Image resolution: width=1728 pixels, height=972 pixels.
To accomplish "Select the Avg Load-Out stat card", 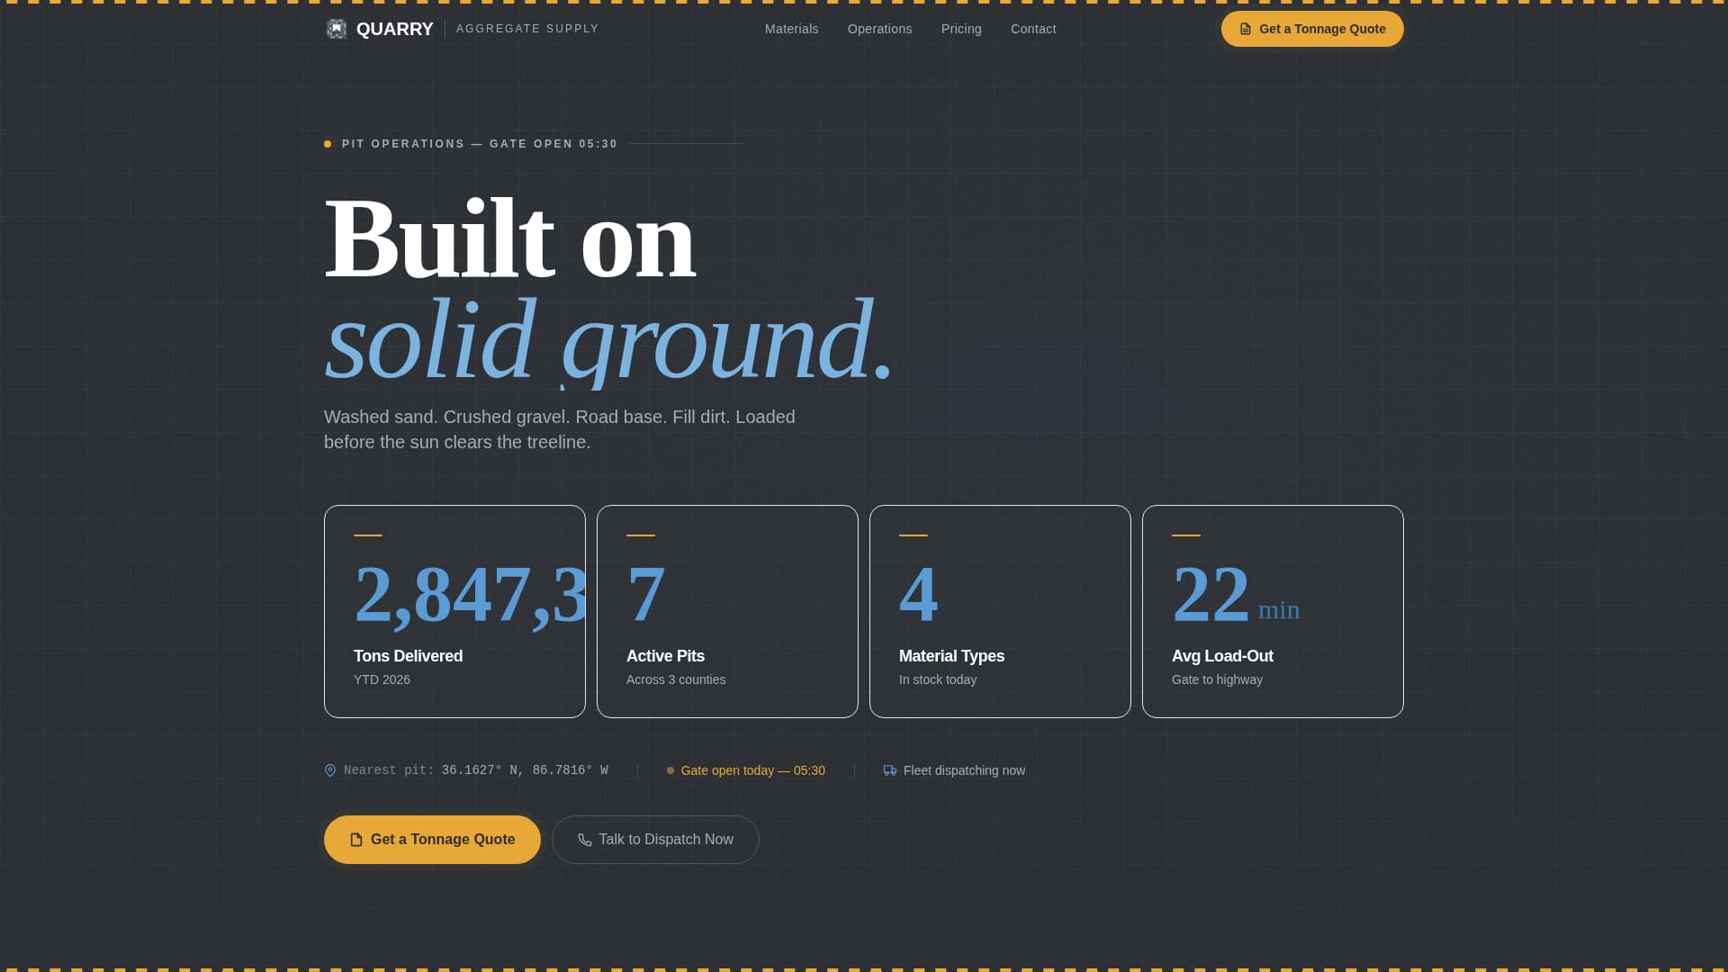I will pyautogui.click(x=1273, y=611).
